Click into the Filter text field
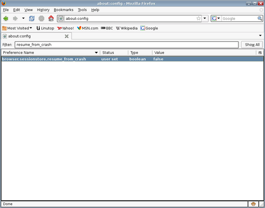Screen dimensions: 265x208 click(x=126, y=45)
